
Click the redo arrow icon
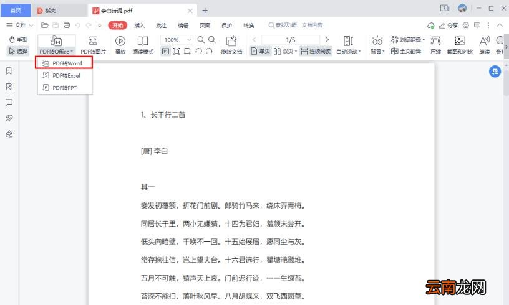(89, 25)
